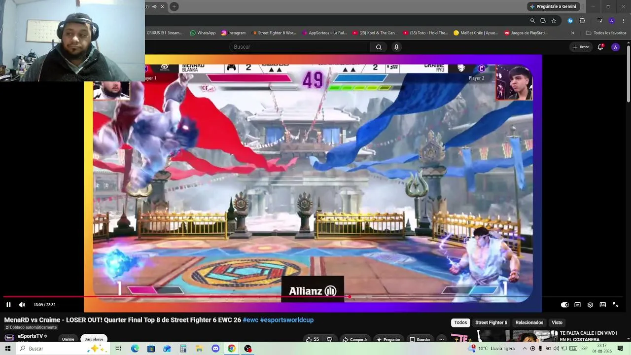The image size is (631, 355).
Task: Click the Guardar button
Action: pyautogui.click(x=420, y=339)
